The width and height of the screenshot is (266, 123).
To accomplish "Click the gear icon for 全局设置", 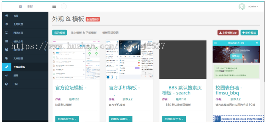I will click(7, 24).
